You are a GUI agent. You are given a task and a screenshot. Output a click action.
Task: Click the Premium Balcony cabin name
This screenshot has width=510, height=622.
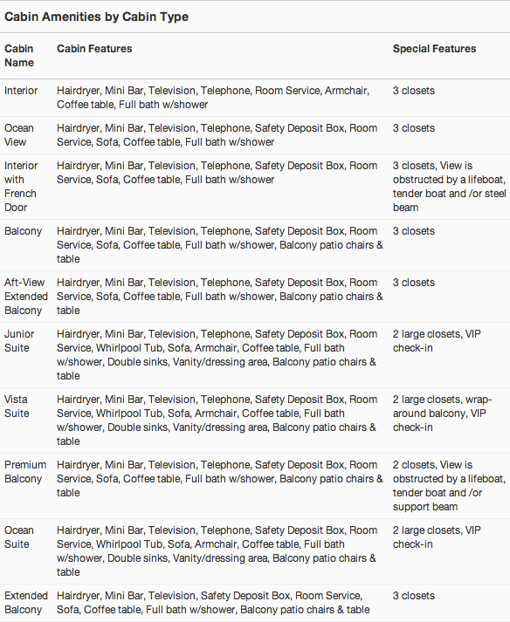tap(25, 472)
